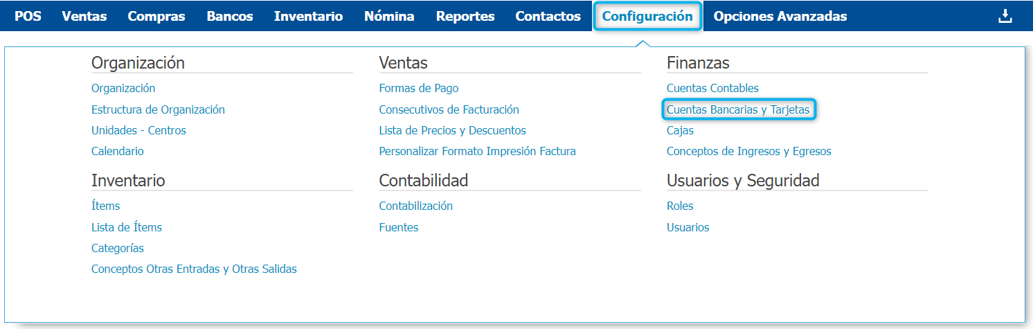Open Consecutivos de Facturación
The image size is (1033, 329).
click(449, 109)
